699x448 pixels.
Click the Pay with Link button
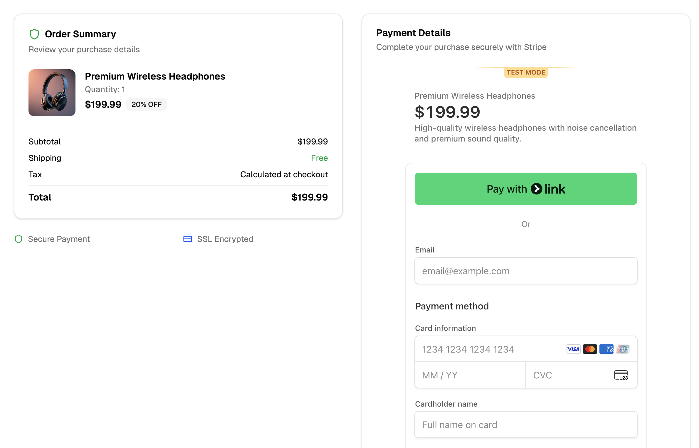pyautogui.click(x=526, y=189)
